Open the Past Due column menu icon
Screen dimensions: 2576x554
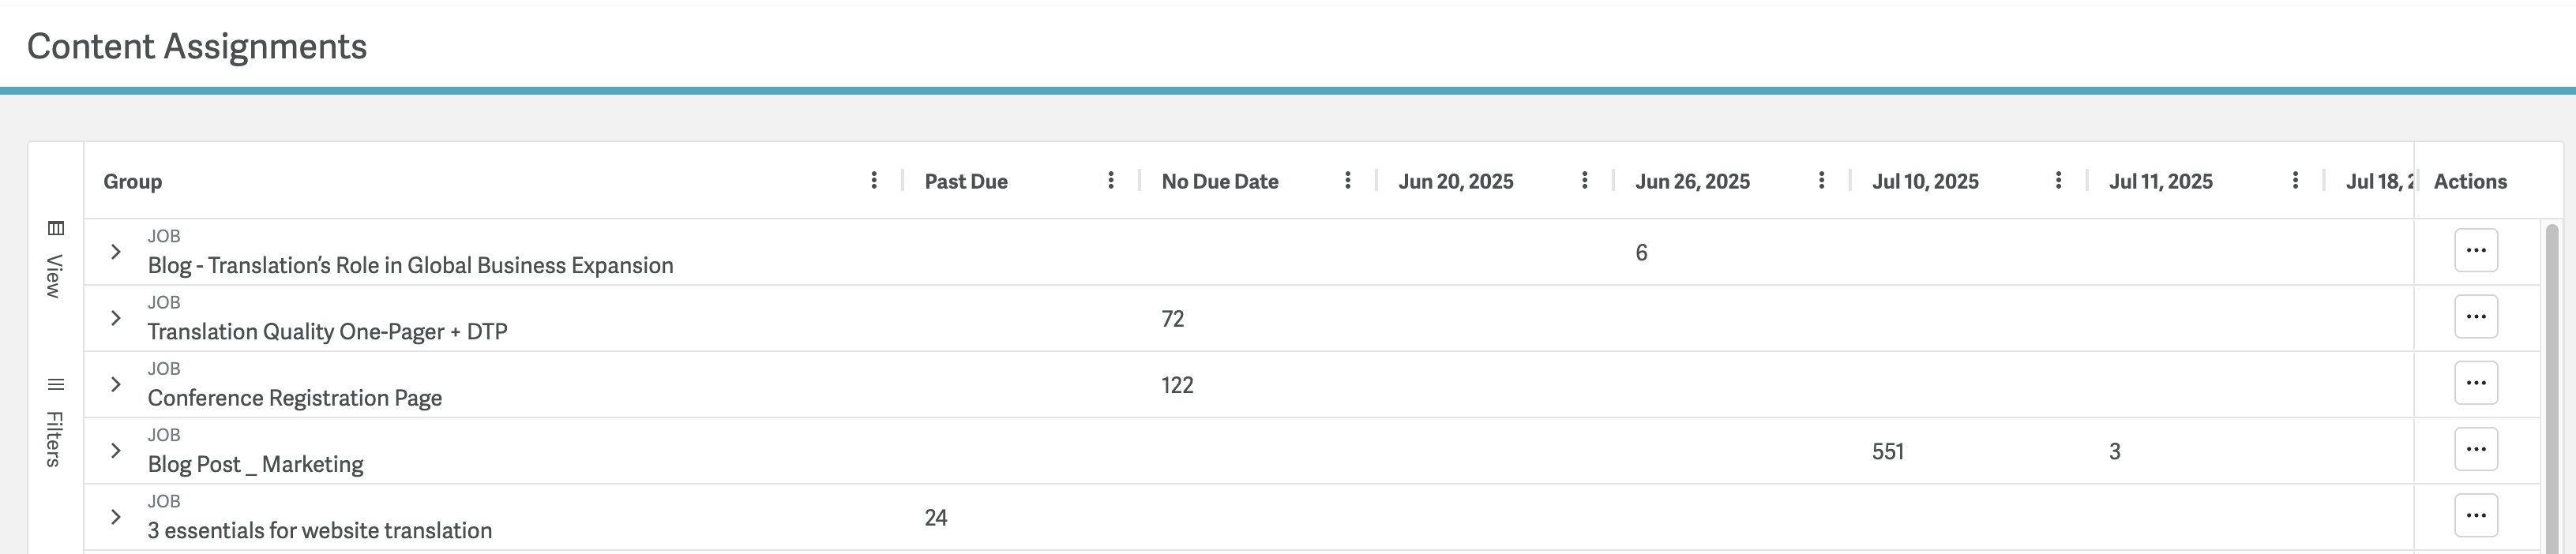(x=1111, y=180)
